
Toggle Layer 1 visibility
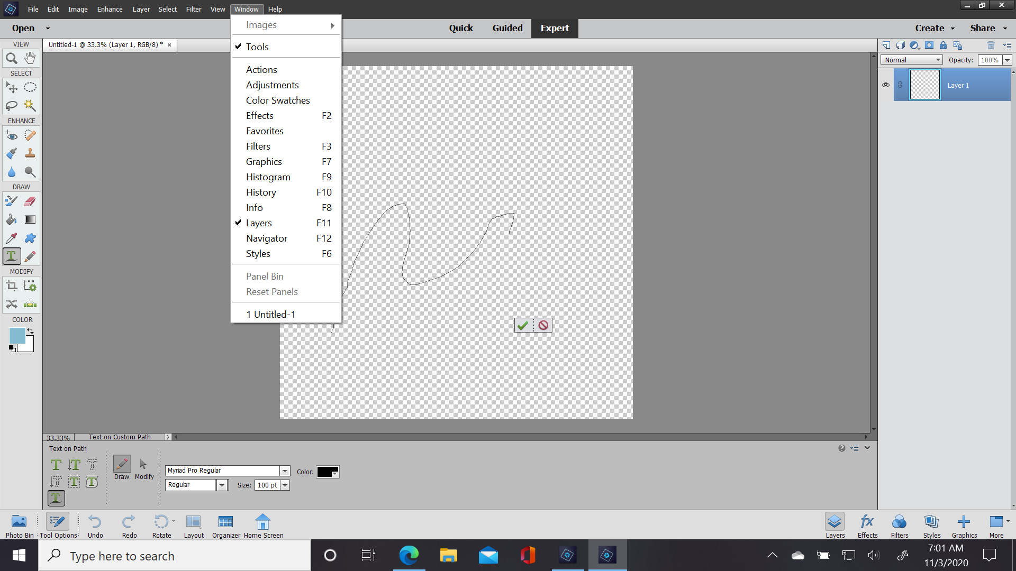coord(886,85)
